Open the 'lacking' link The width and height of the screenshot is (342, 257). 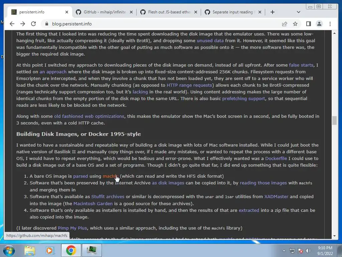140,92
